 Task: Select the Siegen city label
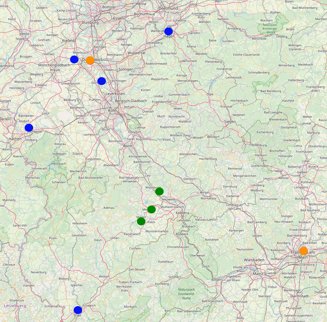point(230,122)
